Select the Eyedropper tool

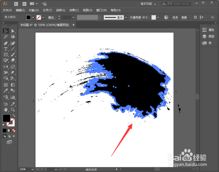(x=6, y=91)
